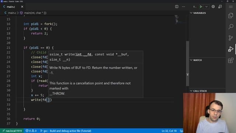Screen dimensions: 236x133
Task: Open the Run and Debug view
Action: tap(230, 49)
